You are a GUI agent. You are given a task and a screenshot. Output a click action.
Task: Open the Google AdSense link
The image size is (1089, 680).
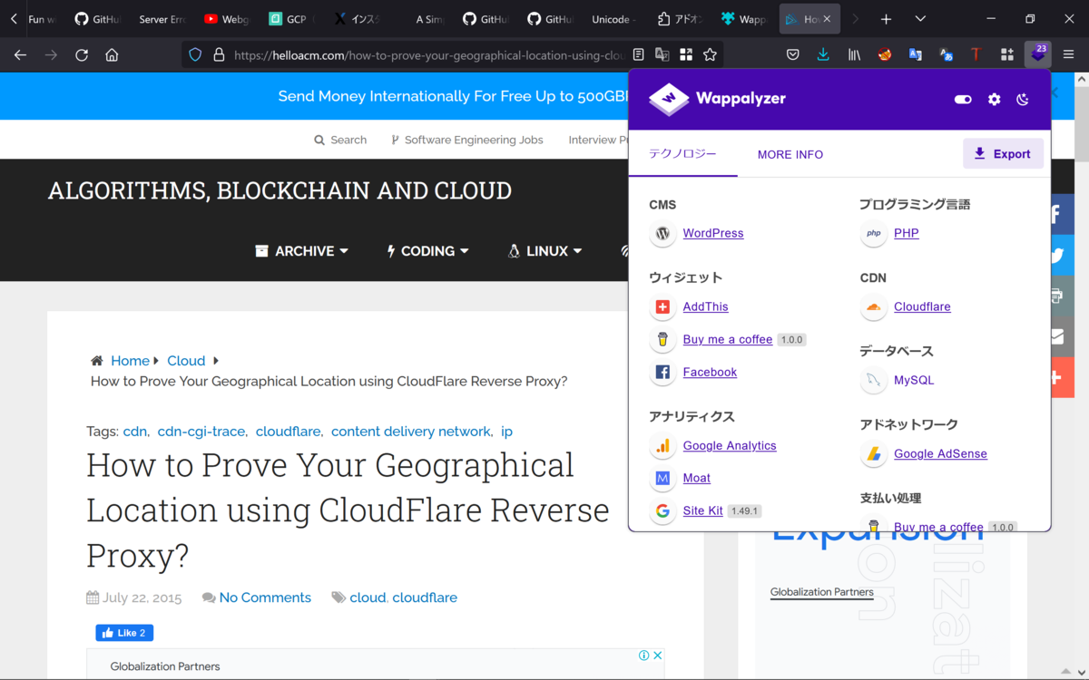click(x=940, y=453)
